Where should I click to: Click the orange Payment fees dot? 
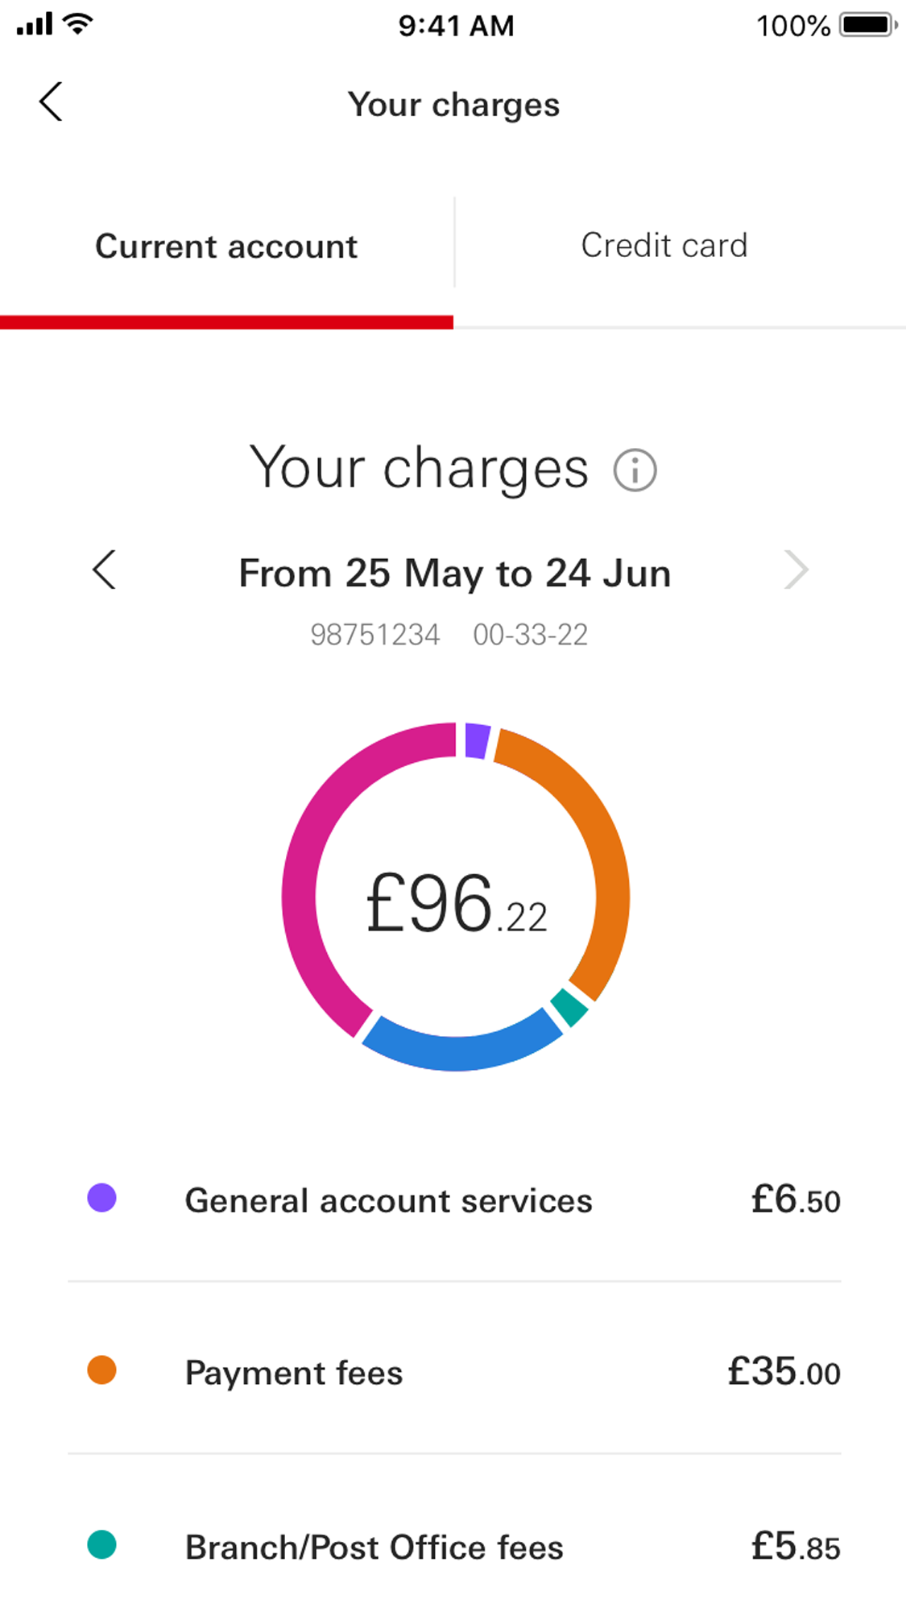102,1370
